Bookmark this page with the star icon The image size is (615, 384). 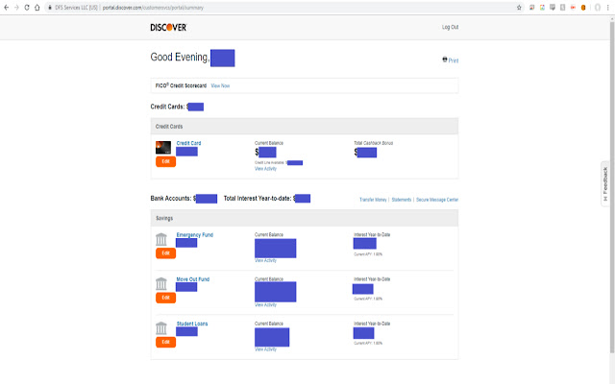click(x=519, y=8)
